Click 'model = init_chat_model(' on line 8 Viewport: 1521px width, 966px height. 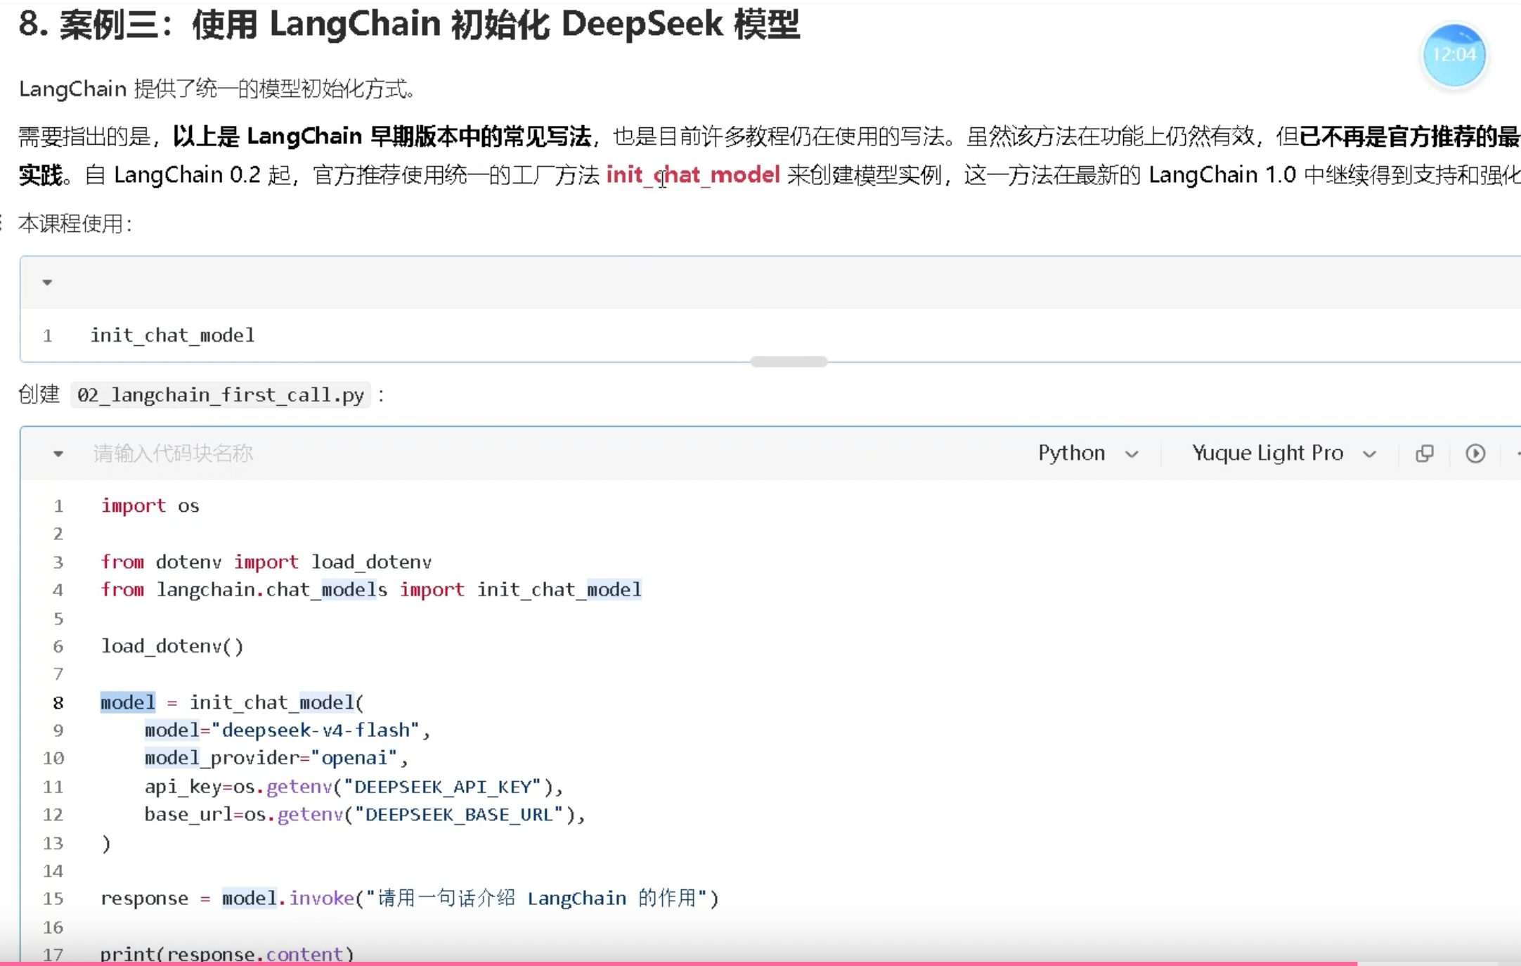(232, 702)
